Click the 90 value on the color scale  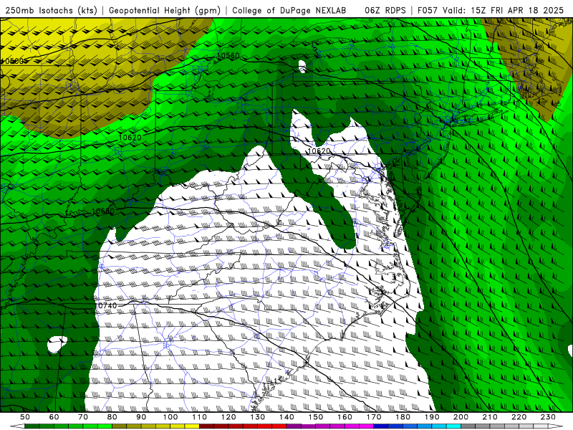click(x=141, y=417)
